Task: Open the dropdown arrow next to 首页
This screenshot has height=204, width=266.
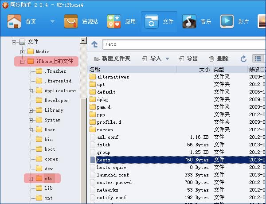Action: pos(53,22)
